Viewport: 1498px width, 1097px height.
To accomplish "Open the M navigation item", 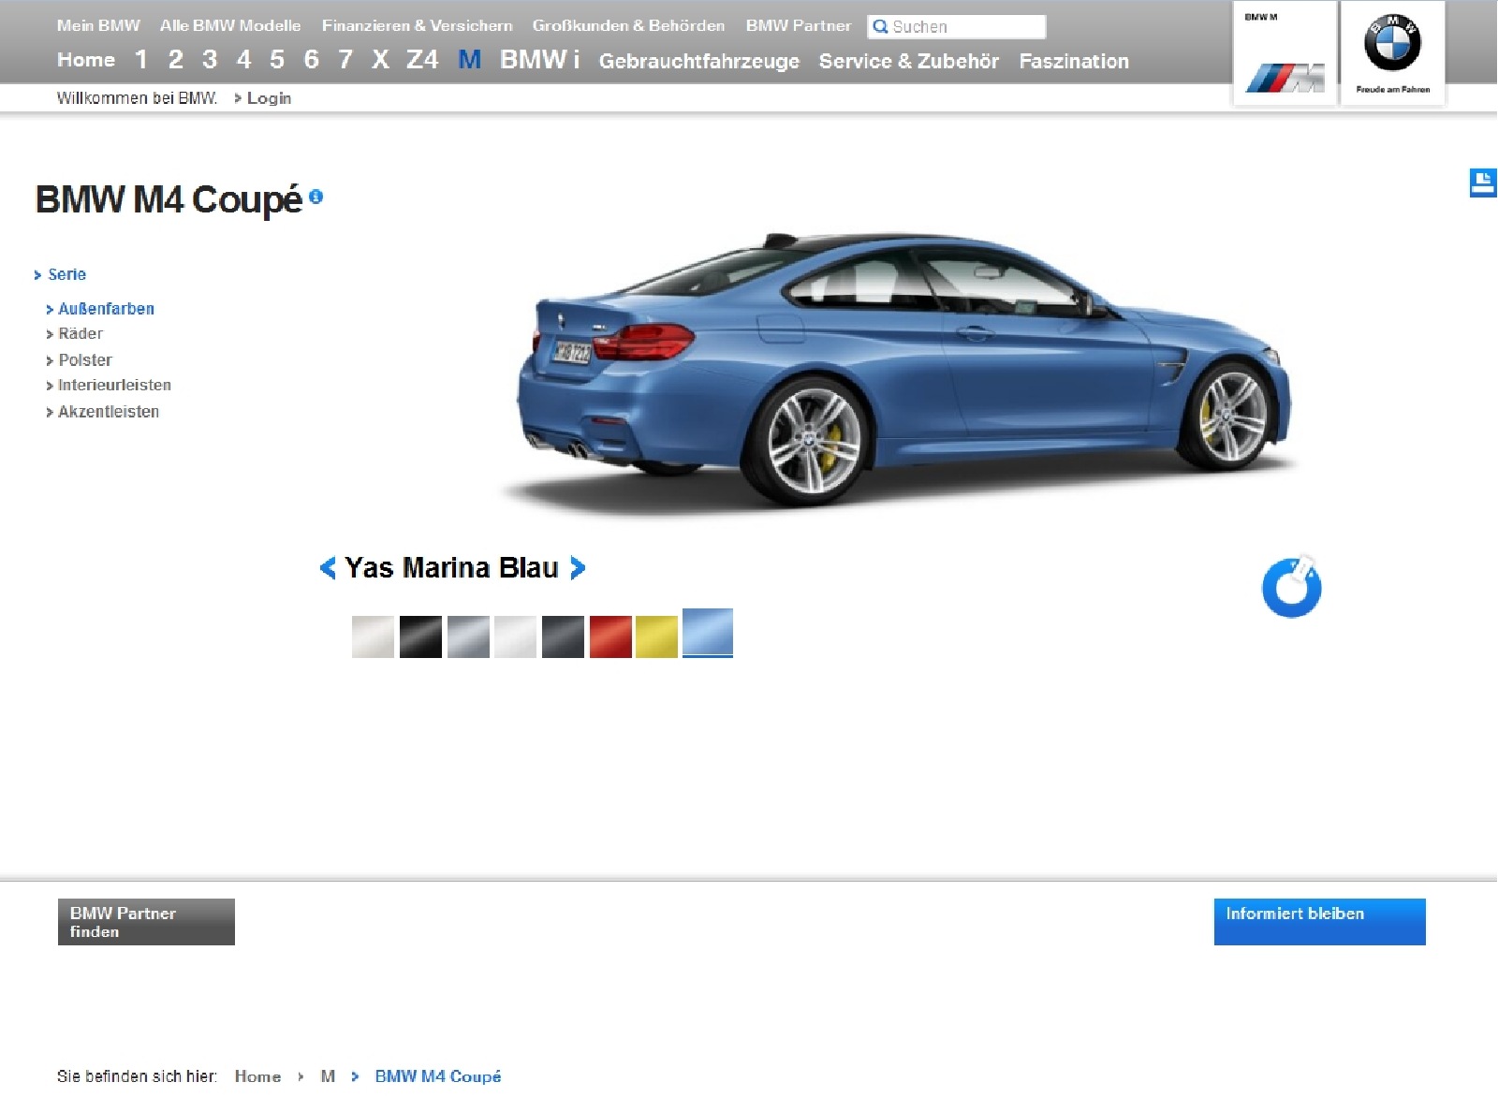I will point(470,60).
